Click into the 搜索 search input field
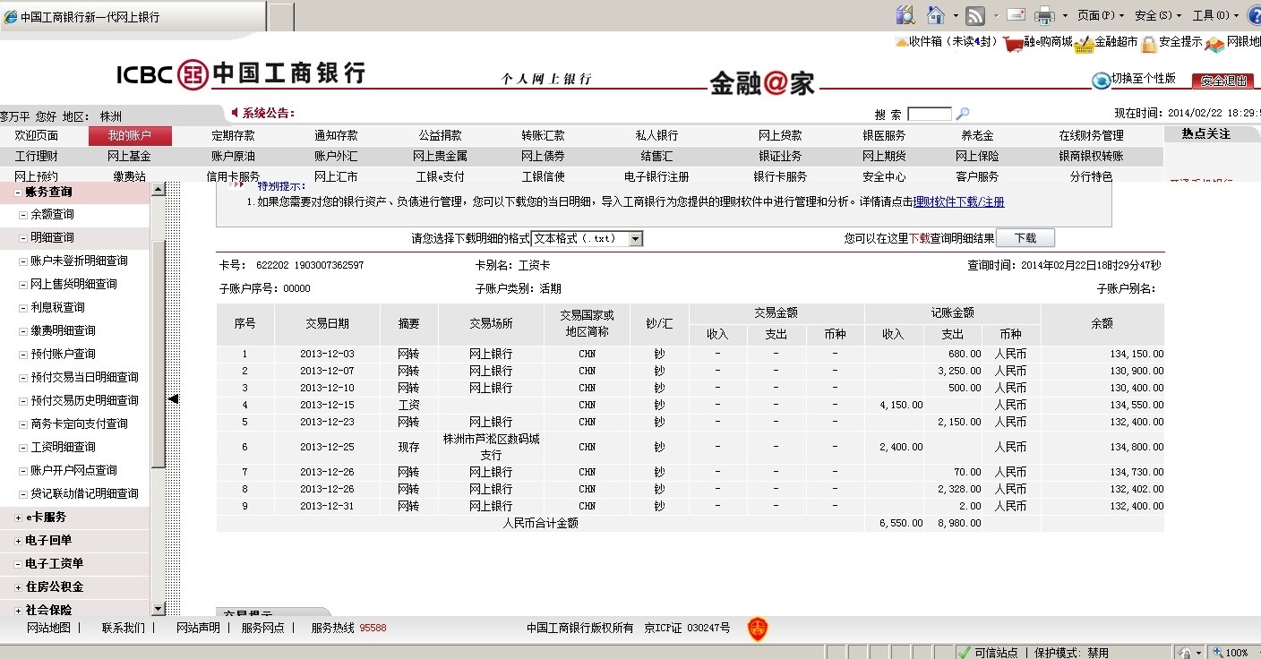This screenshot has height=659, width=1261. pyautogui.click(x=929, y=114)
